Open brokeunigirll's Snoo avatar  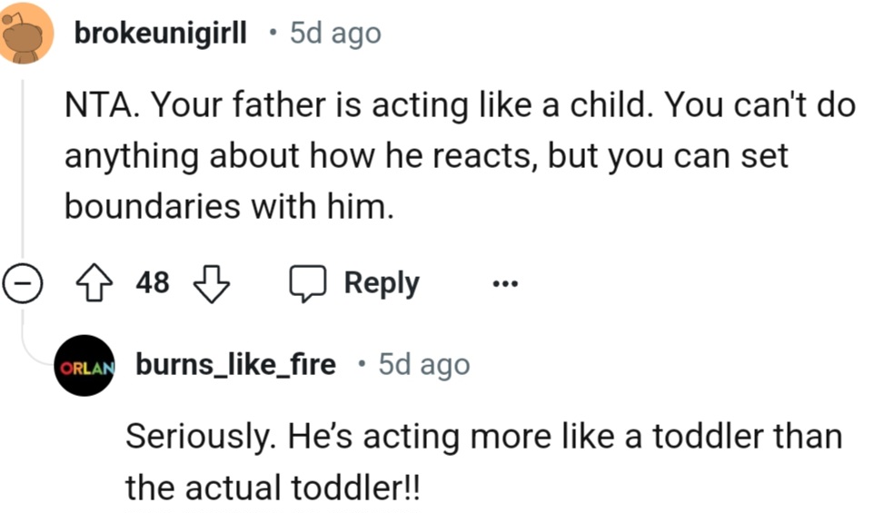pos(28,34)
